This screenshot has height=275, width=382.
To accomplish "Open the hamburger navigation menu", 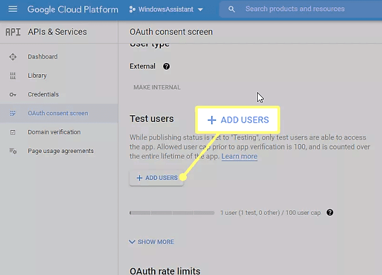I will tap(13, 9).
